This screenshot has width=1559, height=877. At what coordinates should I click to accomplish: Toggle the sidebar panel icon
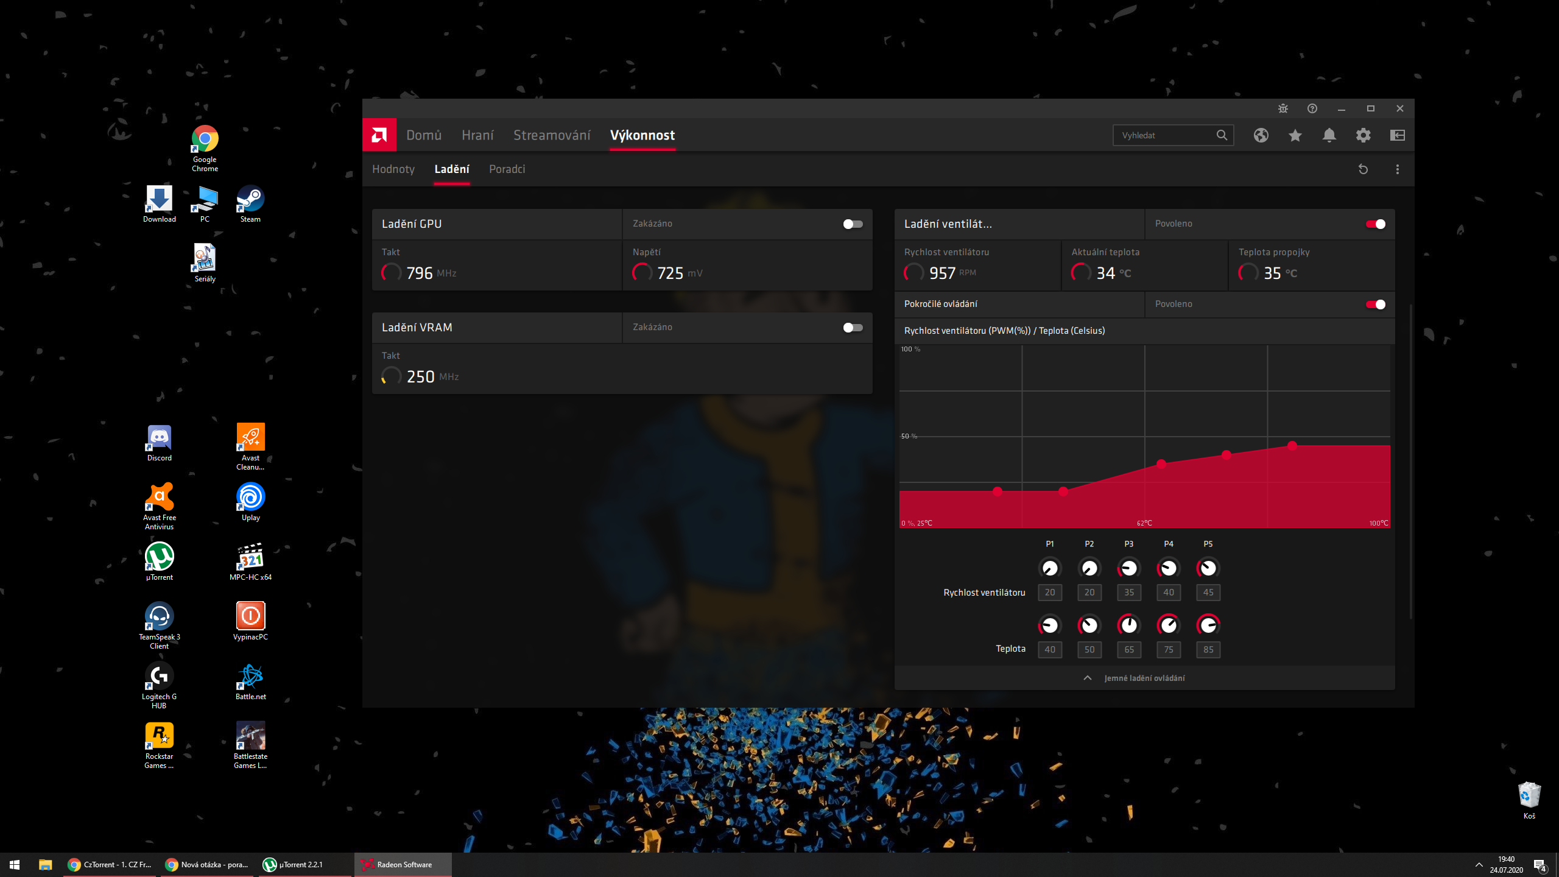pos(1397,135)
